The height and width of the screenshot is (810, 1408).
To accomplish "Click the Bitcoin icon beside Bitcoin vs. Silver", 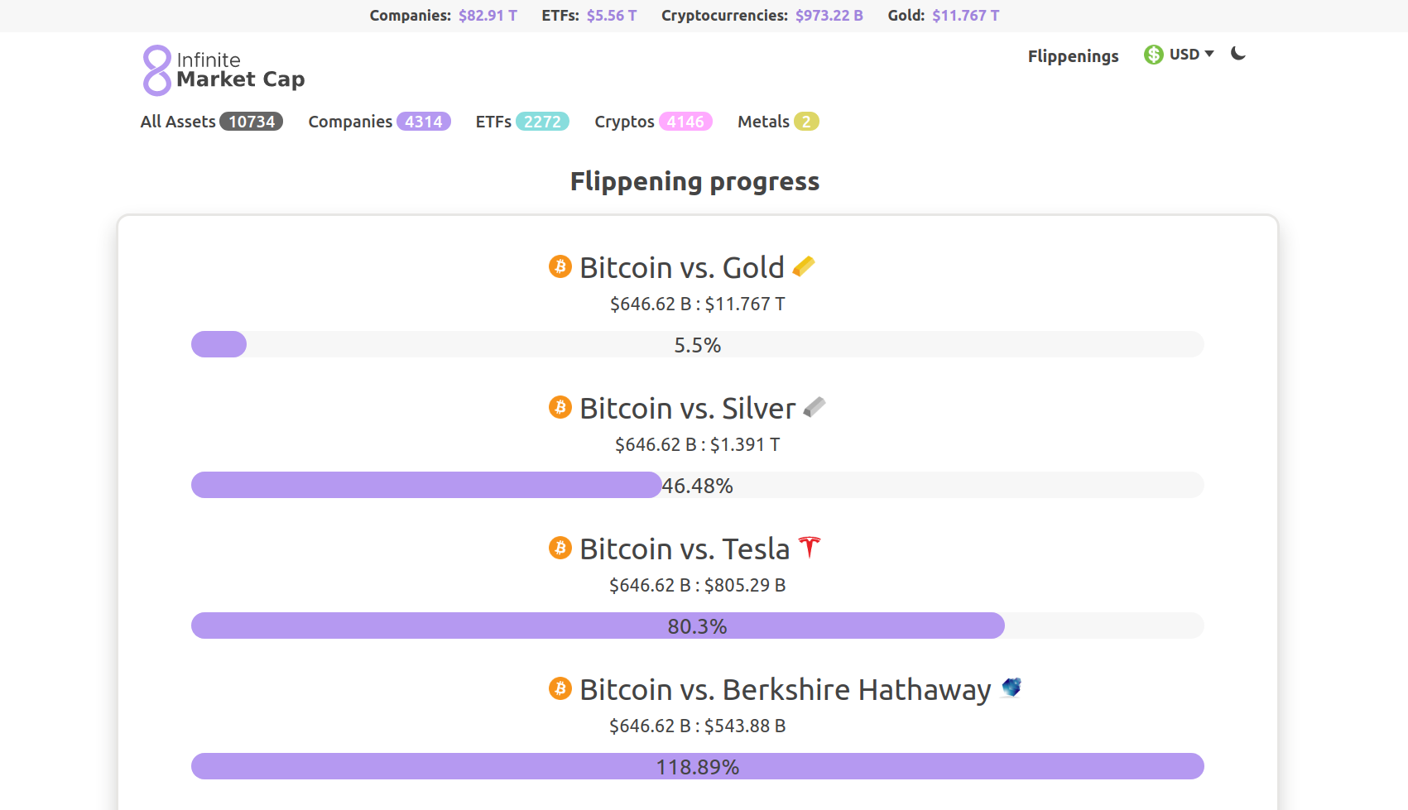I will pos(560,407).
